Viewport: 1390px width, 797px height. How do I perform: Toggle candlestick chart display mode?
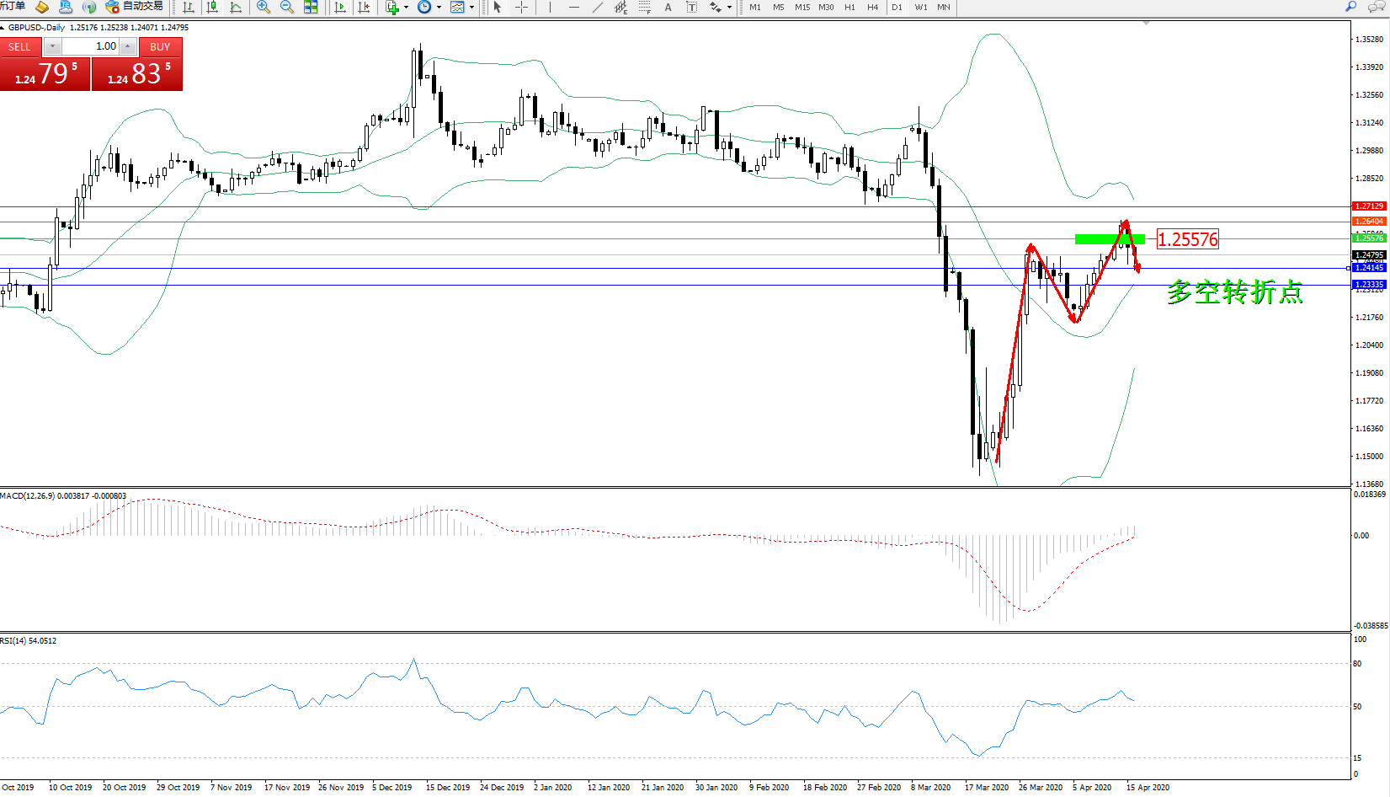tap(212, 8)
